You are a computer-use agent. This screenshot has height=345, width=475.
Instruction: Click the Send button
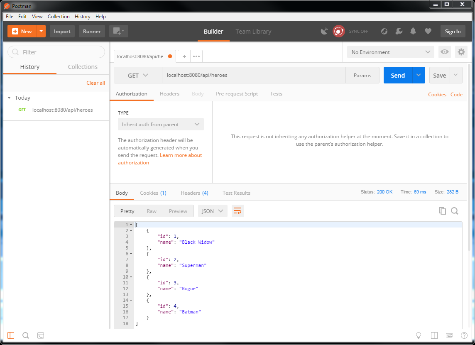398,75
